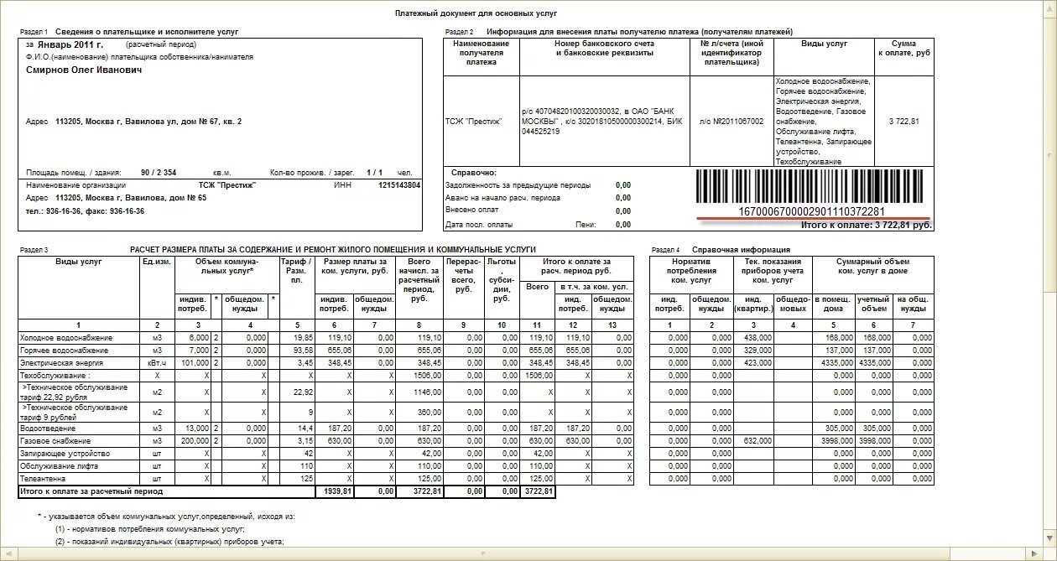Select payer name 'Смирнов Олег Иванович'

click(x=84, y=70)
